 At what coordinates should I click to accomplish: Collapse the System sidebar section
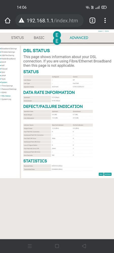click(x=4, y=82)
